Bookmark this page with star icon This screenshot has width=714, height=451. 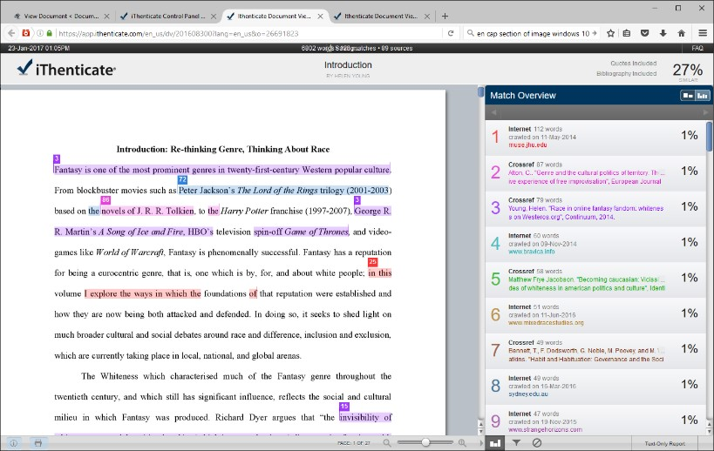[x=610, y=33]
